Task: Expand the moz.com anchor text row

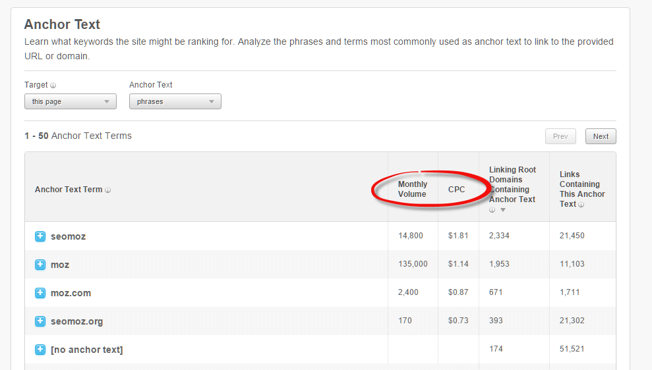Action: point(40,293)
